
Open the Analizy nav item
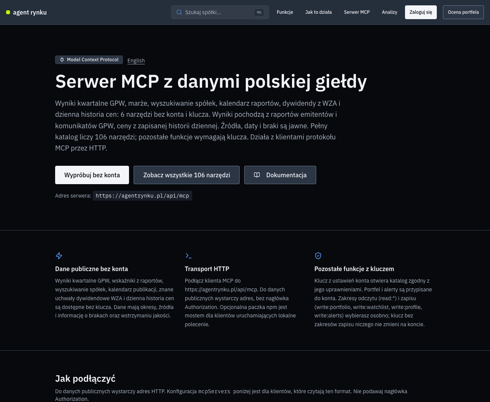point(390,12)
